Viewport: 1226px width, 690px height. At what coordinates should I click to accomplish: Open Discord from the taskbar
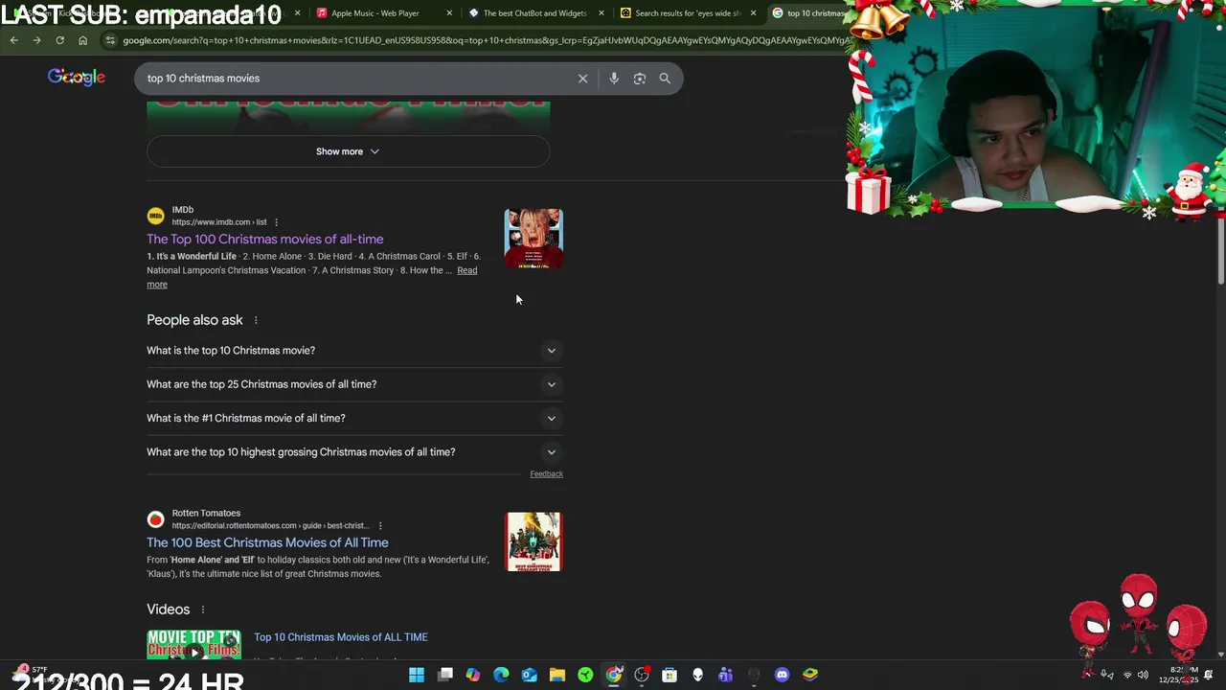click(782, 675)
